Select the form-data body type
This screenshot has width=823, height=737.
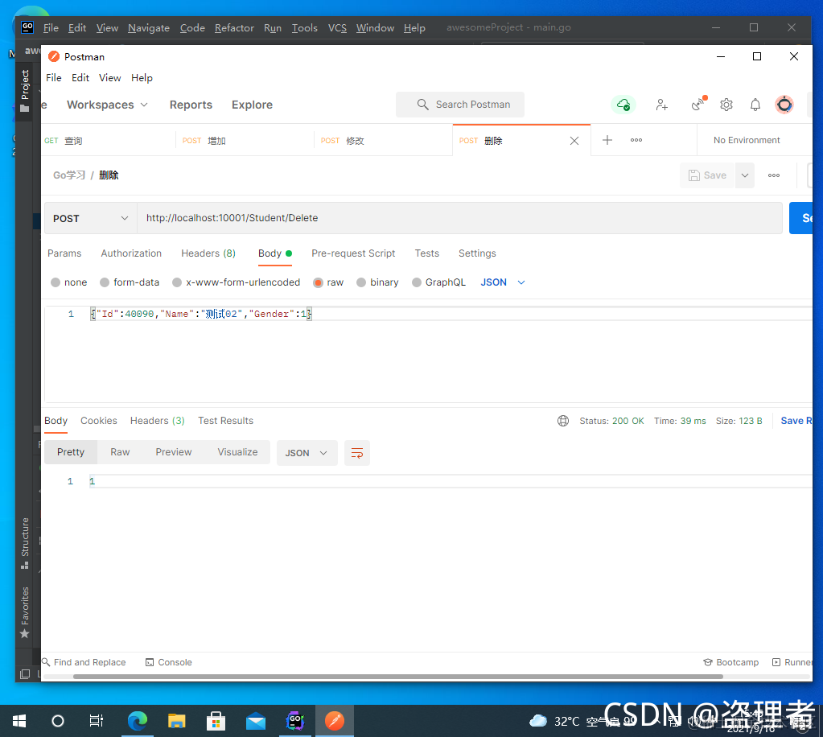(x=130, y=282)
